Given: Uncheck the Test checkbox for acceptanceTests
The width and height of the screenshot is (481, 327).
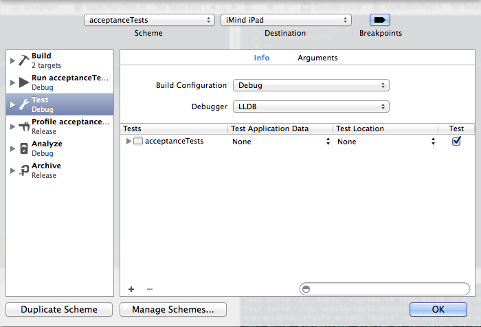Looking at the screenshot, I should [456, 141].
